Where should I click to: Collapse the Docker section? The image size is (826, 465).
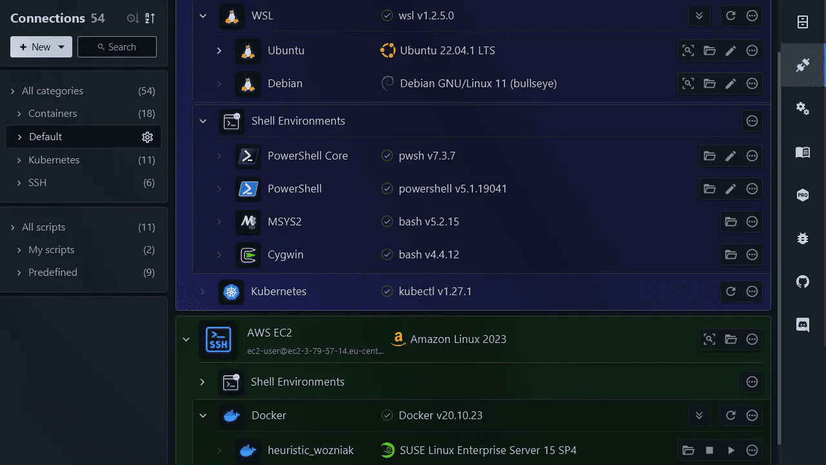tap(203, 415)
